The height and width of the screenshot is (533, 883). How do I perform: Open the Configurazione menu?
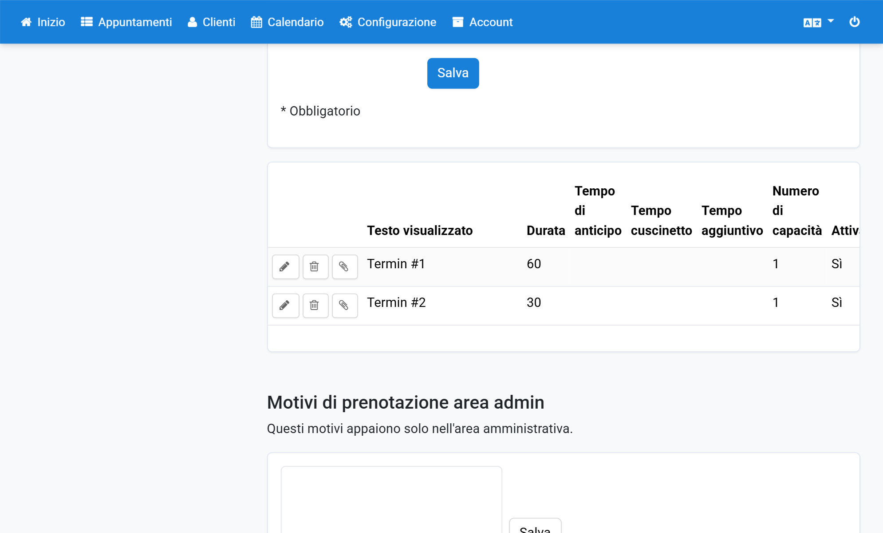[388, 22]
